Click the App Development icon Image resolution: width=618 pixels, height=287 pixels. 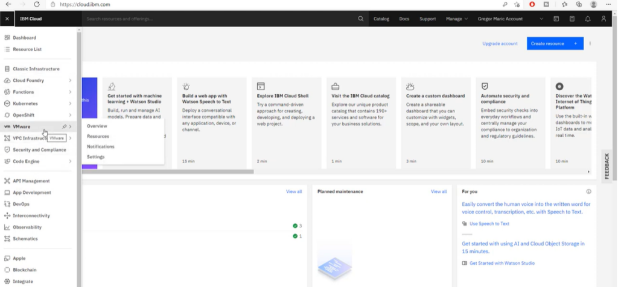[x=7, y=193]
